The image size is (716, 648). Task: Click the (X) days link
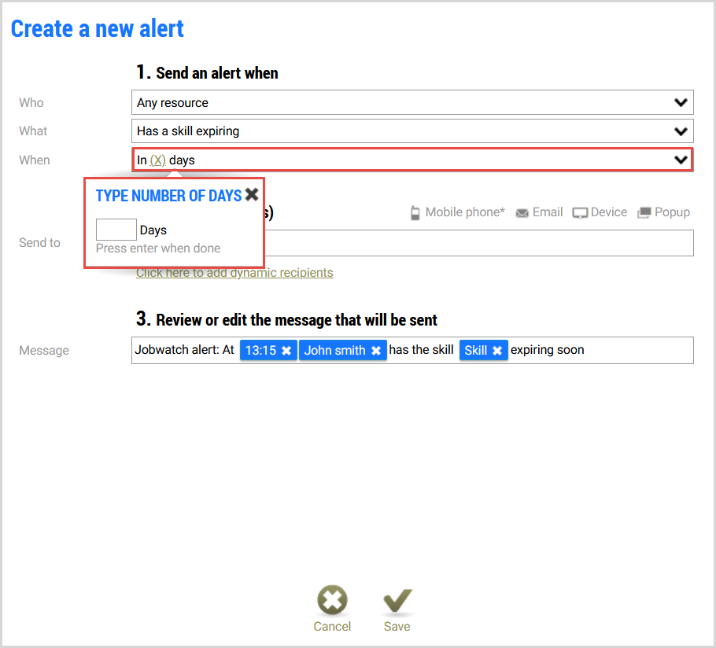pyautogui.click(x=157, y=160)
